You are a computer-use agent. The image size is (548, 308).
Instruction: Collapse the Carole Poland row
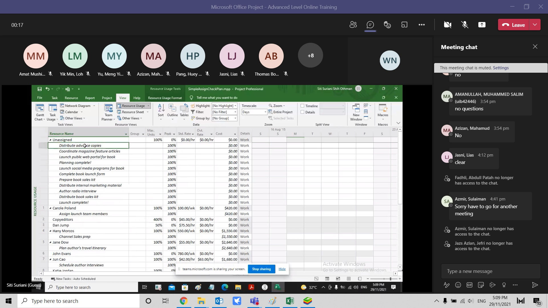point(51,208)
